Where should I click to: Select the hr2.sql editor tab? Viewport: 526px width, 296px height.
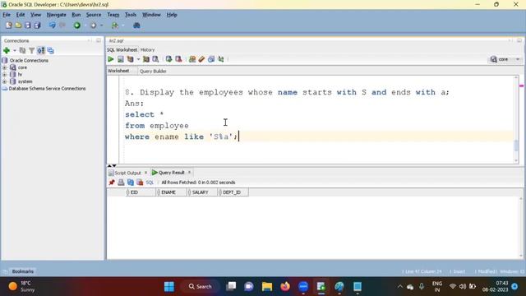pyautogui.click(x=116, y=40)
